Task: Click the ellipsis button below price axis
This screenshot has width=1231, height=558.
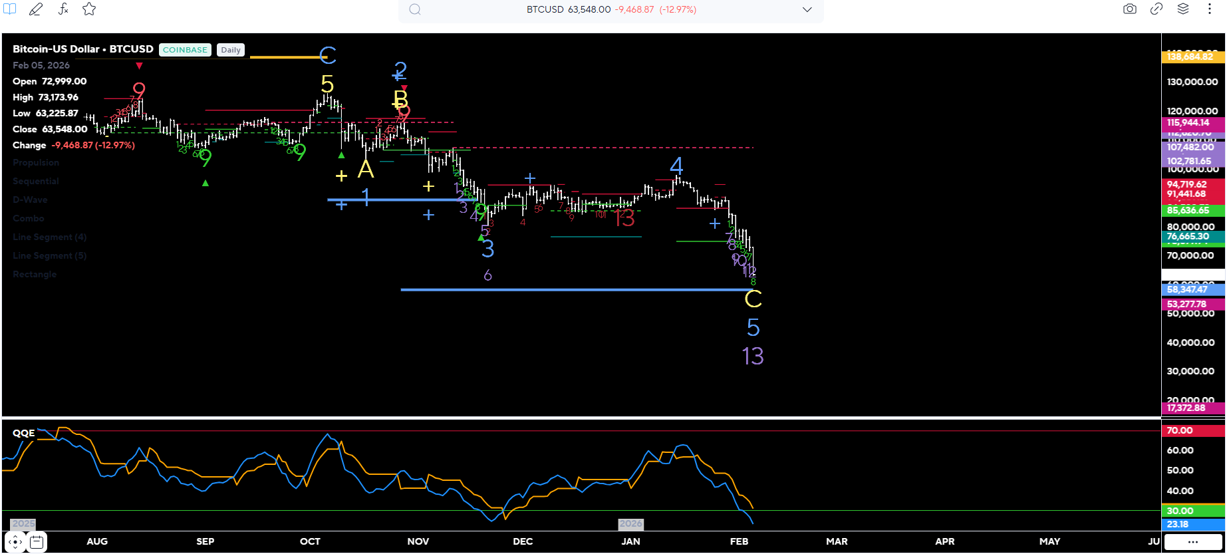Action: click(1192, 542)
